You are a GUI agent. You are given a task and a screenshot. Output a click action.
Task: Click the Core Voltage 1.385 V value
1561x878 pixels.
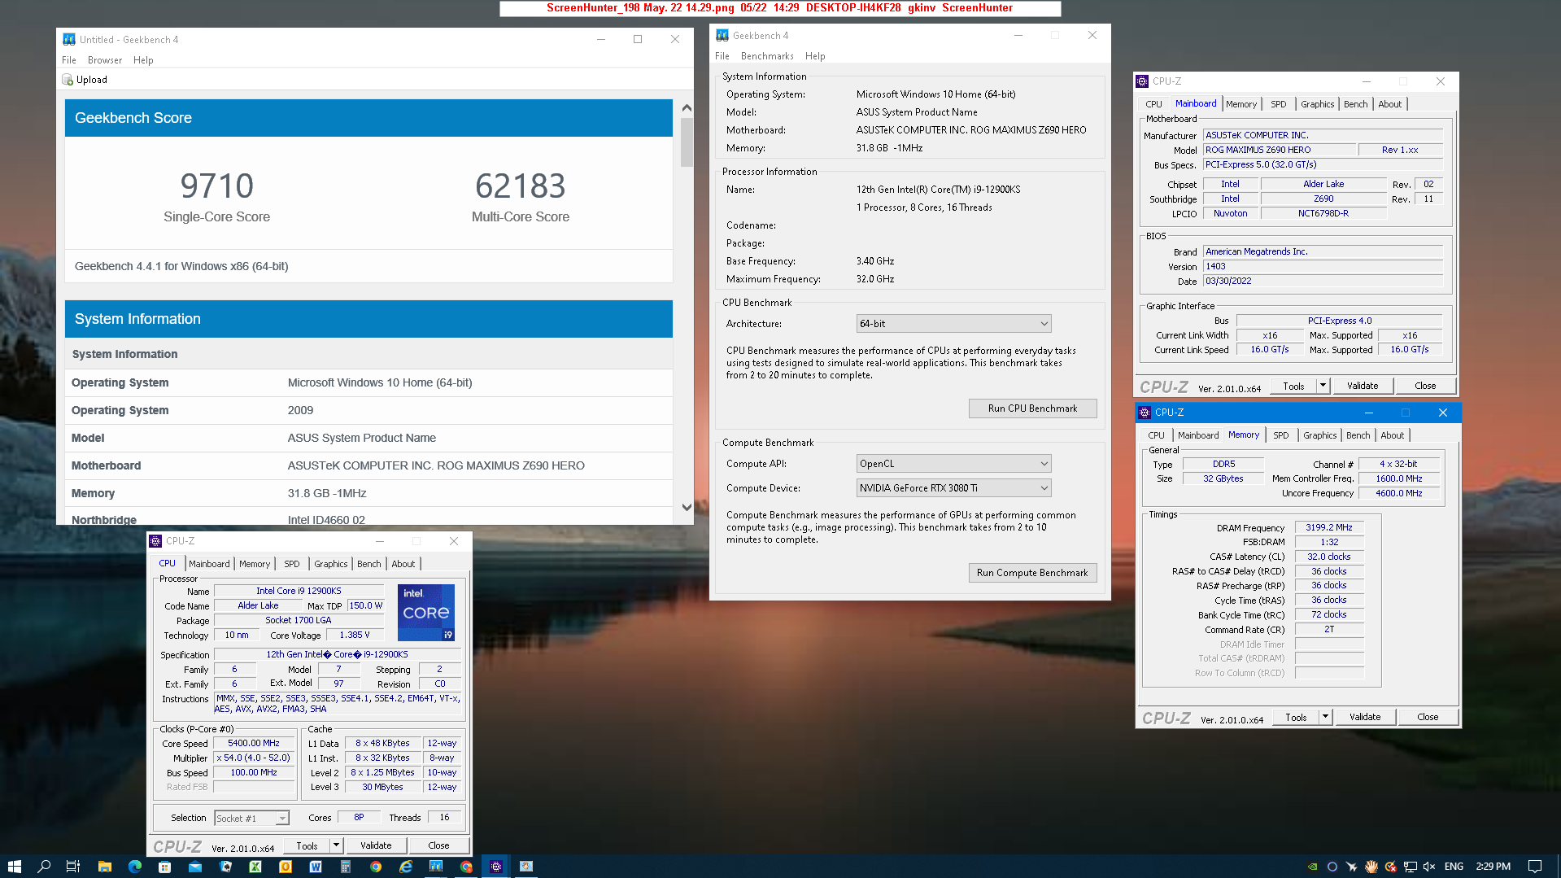coord(355,636)
